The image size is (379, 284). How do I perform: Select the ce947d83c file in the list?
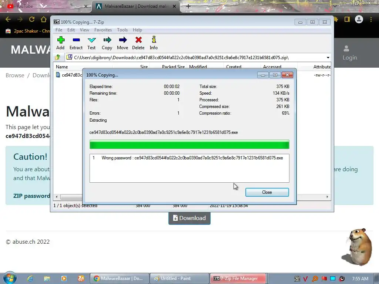[x=69, y=75]
